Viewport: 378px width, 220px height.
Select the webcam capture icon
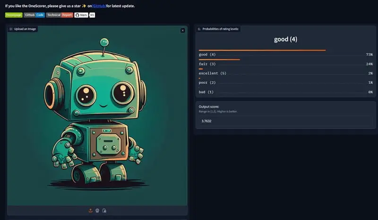(97, 211)
